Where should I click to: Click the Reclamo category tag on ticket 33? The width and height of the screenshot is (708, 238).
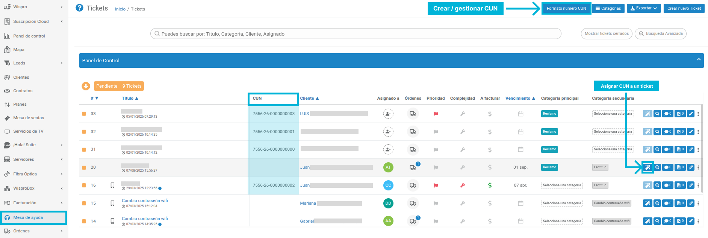tap(549, 114)
